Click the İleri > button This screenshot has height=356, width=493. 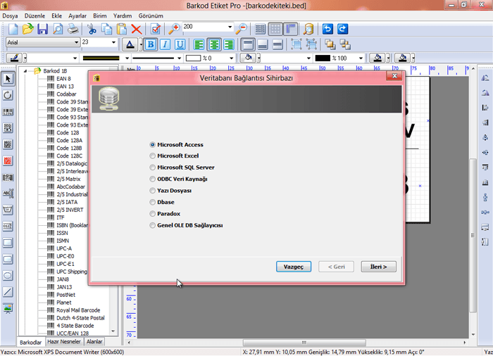(378, 267)
